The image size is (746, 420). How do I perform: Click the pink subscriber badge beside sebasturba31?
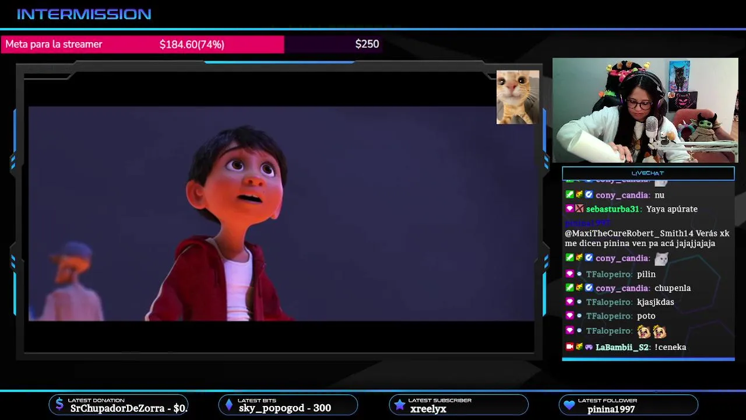569,208
